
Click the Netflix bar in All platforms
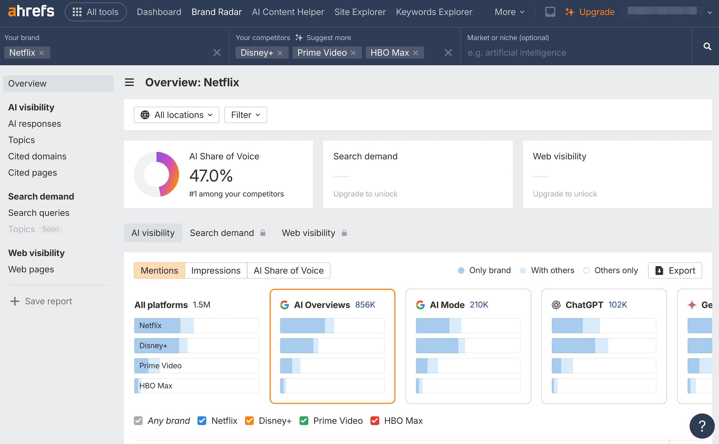coord(196,326)
